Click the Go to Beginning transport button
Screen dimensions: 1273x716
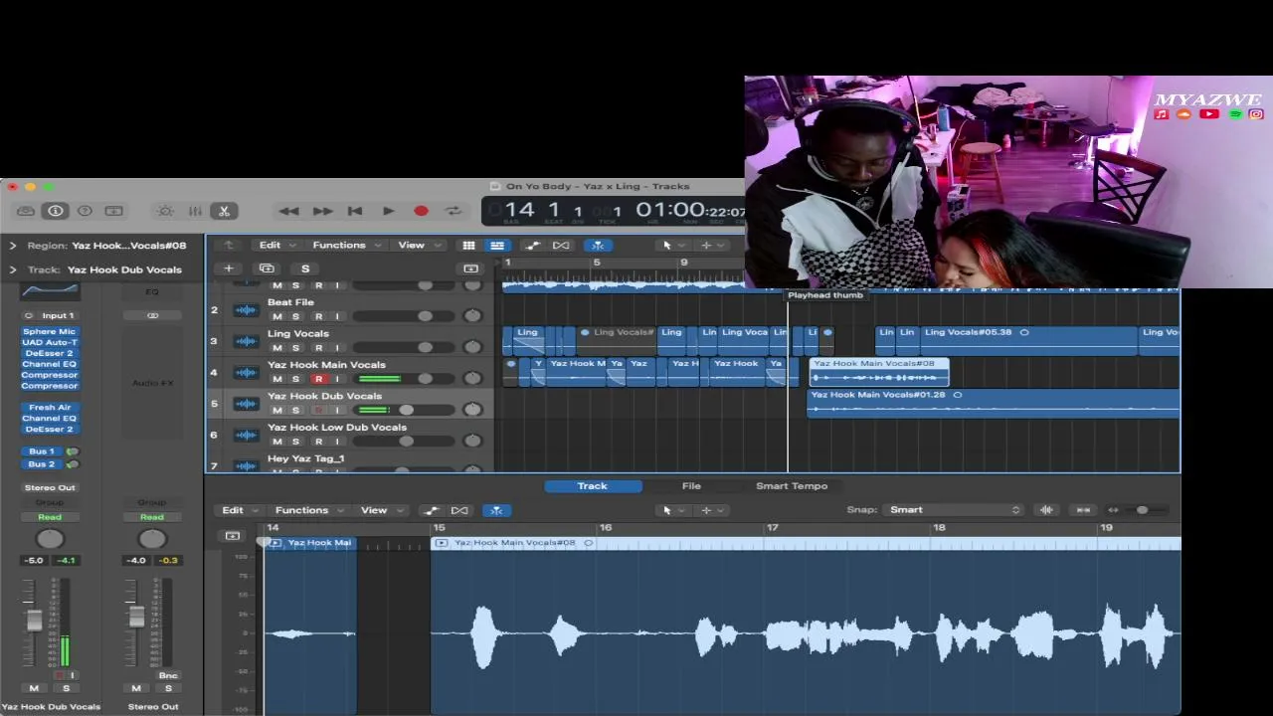[355, 211]
